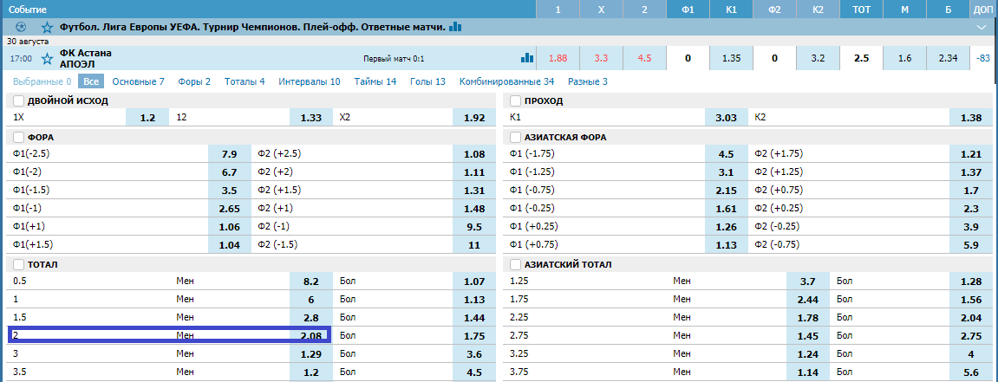This screenshot has width=998, height=382.
Task: Select the Все tab
Action: pyautogui.click(x=91, y=81)
